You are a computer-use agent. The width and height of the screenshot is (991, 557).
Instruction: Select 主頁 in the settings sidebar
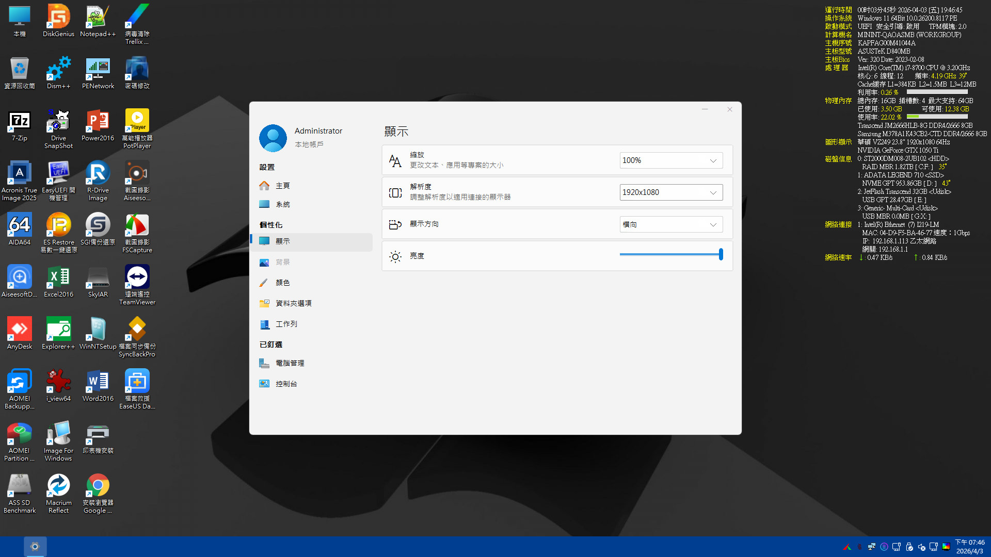282,186
